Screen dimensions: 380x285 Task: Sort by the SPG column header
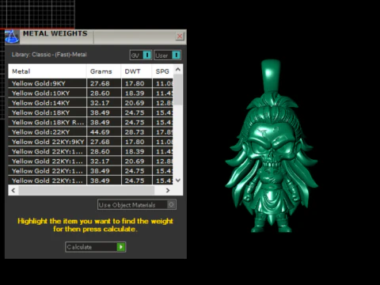tap(162, 71)
